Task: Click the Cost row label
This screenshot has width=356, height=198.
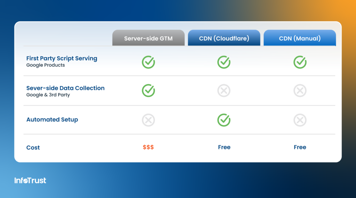Action: (33, 148)
